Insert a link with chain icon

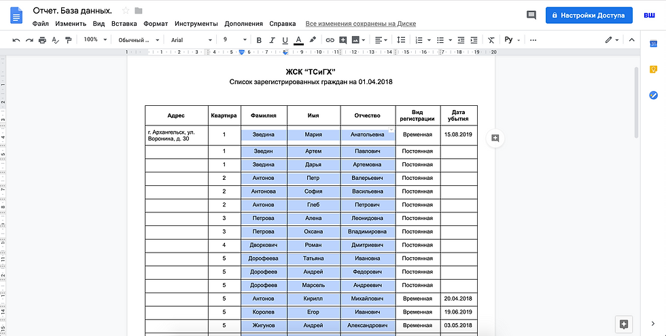(x=330, y=40)
